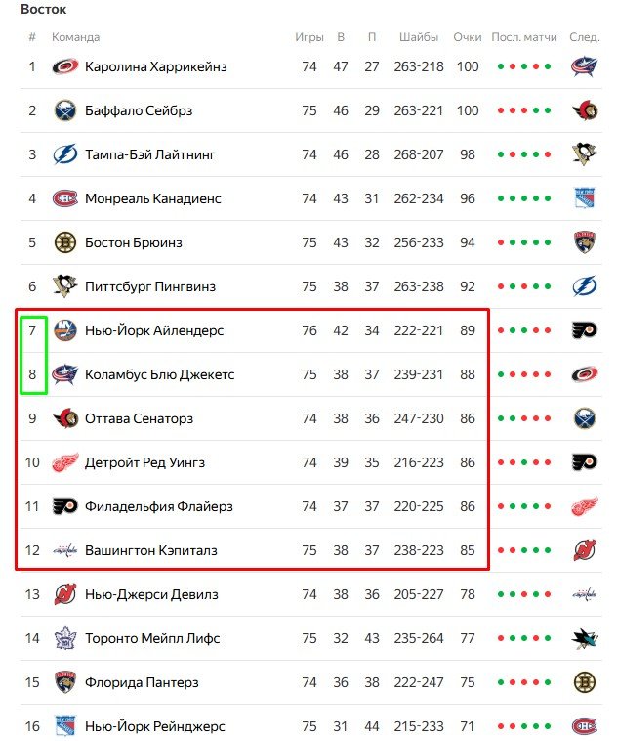Click the next-opponent logo in the Вашингтон Кэпиталз row

click(584, 550)
